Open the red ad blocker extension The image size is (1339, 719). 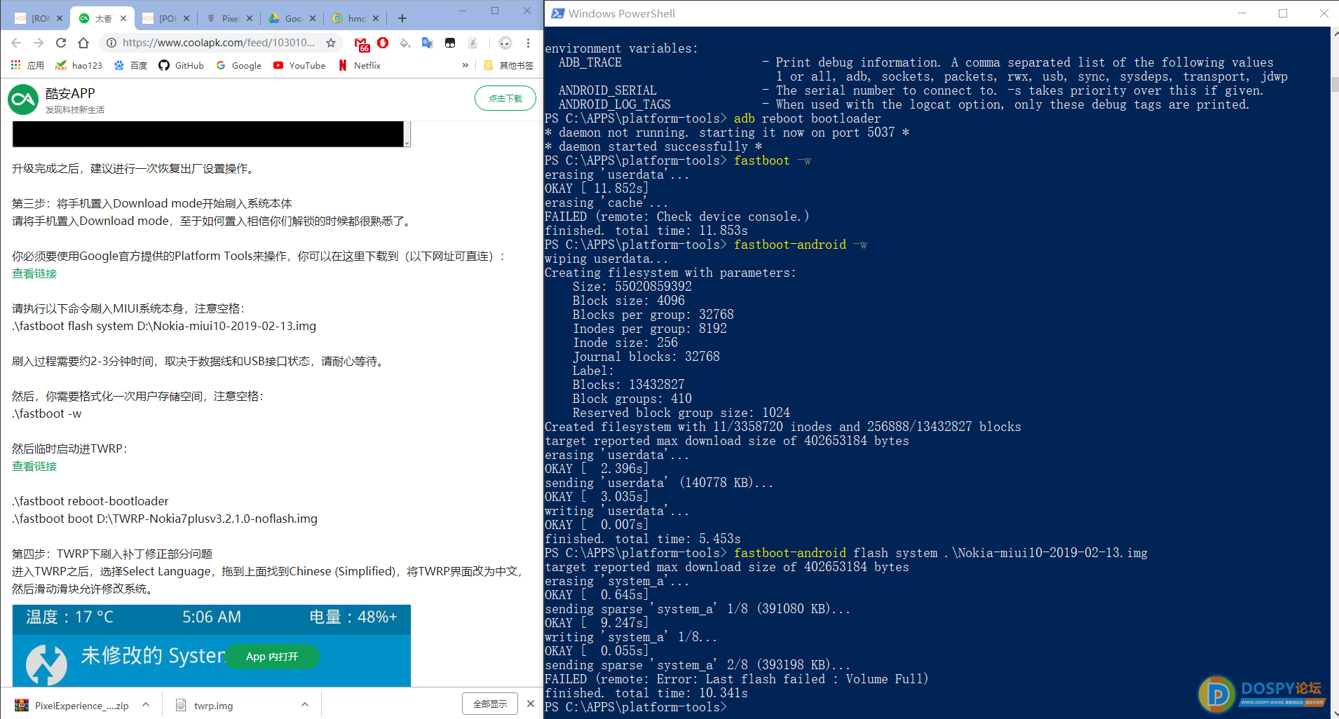coord(383,43)
